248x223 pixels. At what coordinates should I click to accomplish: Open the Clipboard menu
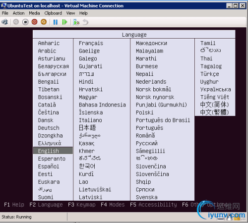(53, 13)
